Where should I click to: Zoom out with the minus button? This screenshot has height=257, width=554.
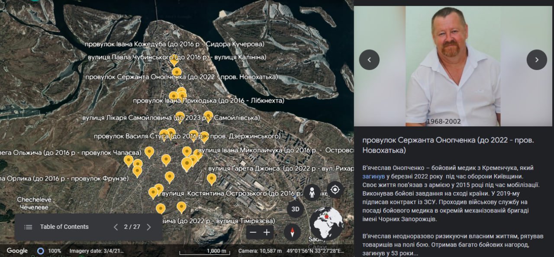click(253, 233)
